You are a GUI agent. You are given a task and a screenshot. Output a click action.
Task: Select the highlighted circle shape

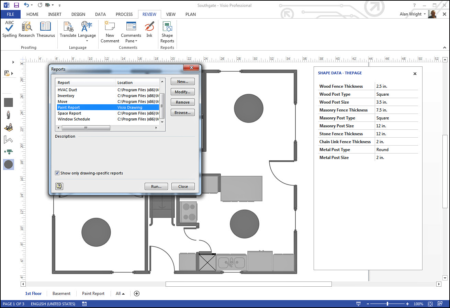coord(8,164)
